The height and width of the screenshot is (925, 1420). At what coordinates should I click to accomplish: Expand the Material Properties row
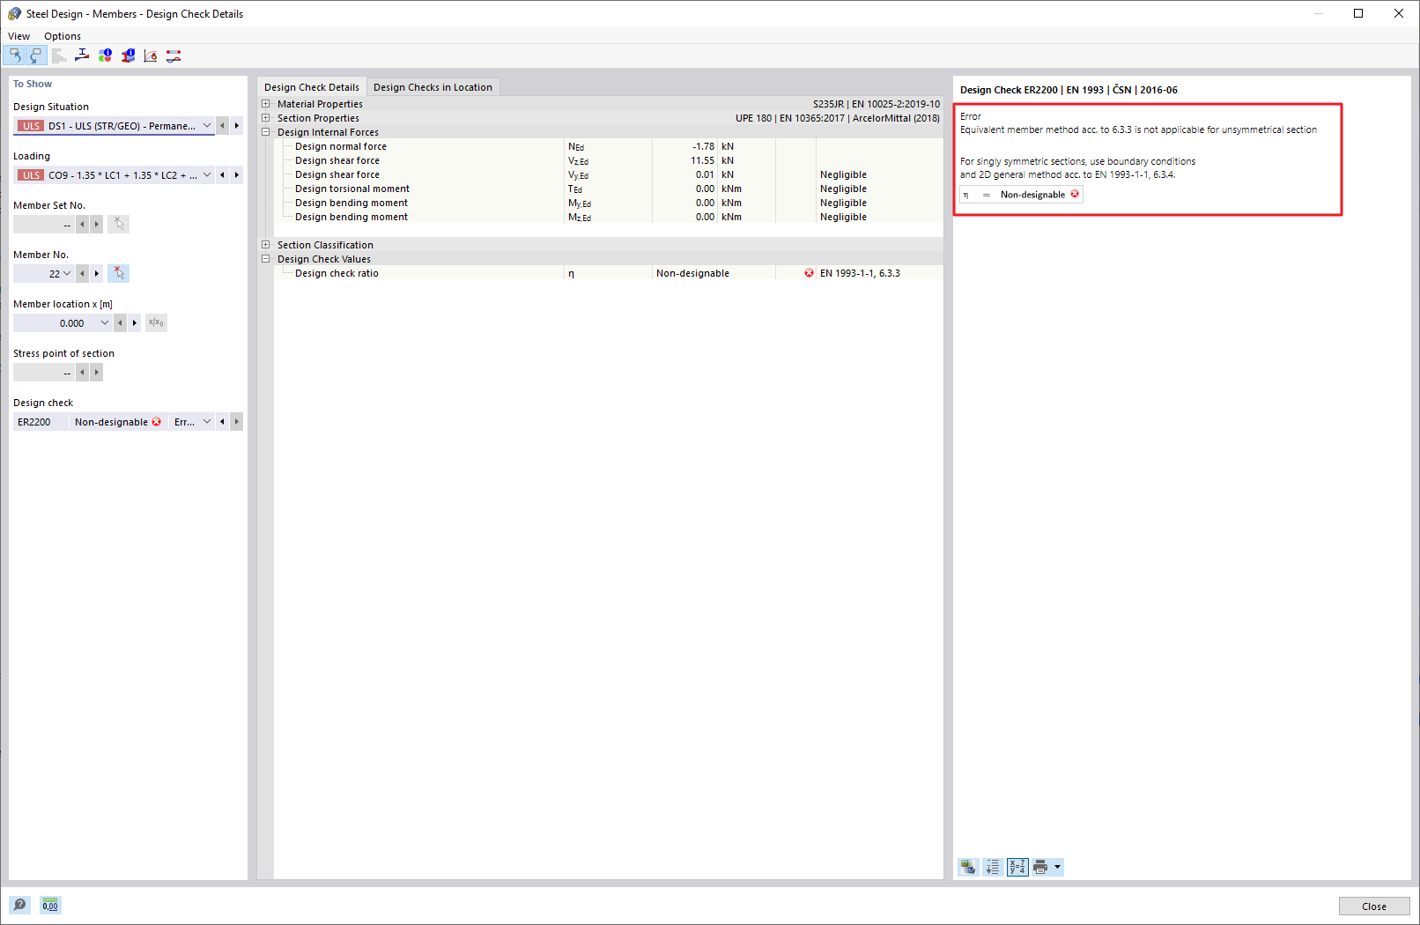(265, 104)
